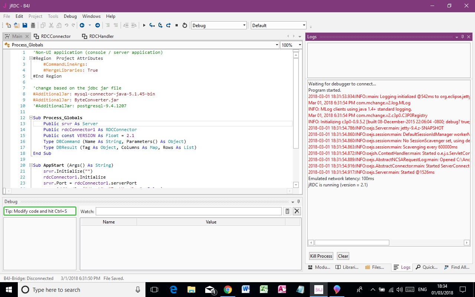Click the Stop (square) debug icon
Image resolution: width=475 pixels, height=297 pixels.
177,25
